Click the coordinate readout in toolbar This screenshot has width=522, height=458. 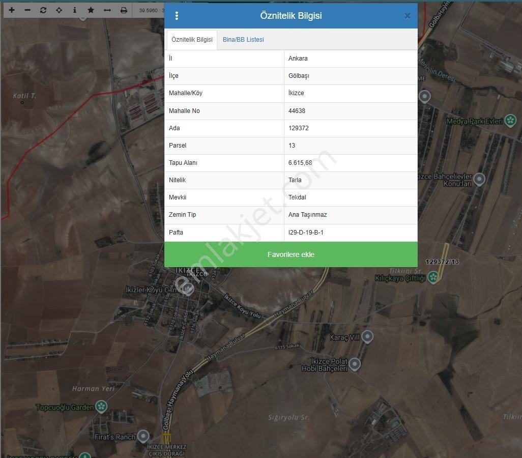point(152,10)
